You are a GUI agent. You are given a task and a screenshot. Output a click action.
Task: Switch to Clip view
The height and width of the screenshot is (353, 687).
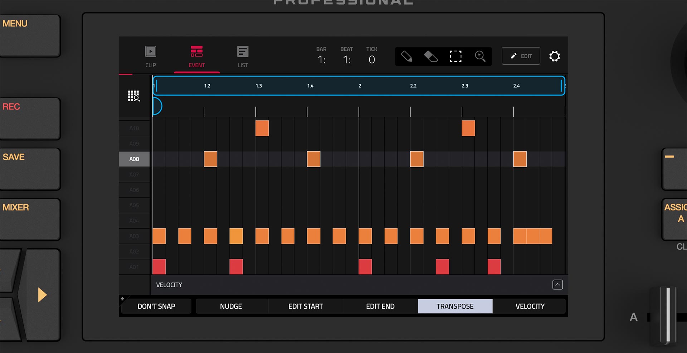click(x=151, y=56)
